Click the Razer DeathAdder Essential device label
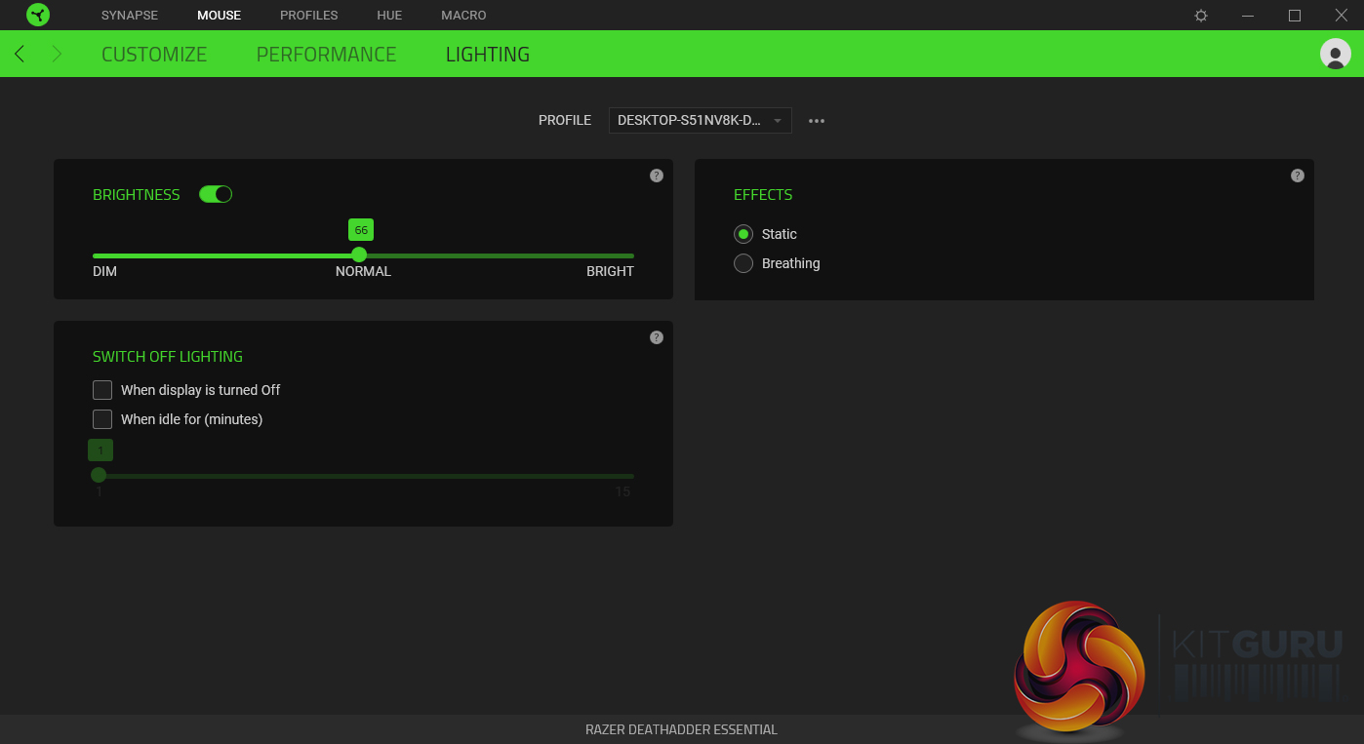The height and width of the screenshot is (744, 1364). (x=682, y=729)
